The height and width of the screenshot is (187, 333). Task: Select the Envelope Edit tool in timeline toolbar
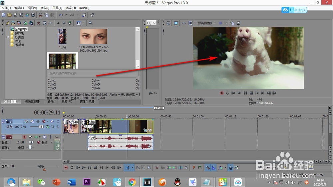(x=138, y=168)
